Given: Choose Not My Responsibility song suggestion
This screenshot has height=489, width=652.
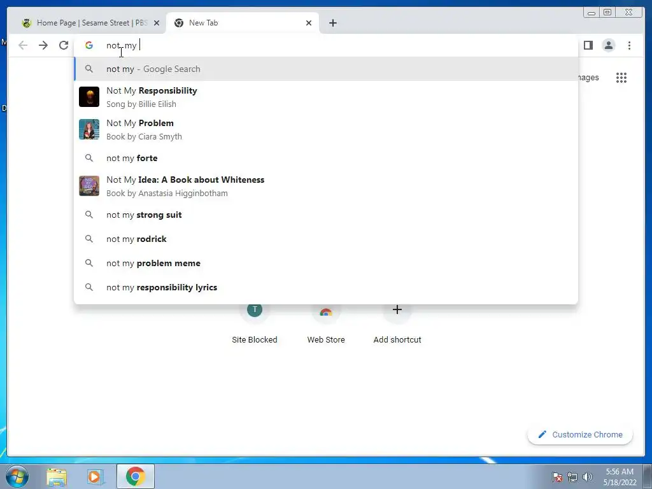Looking at the screenshot, I should click(x=326, y=97).
